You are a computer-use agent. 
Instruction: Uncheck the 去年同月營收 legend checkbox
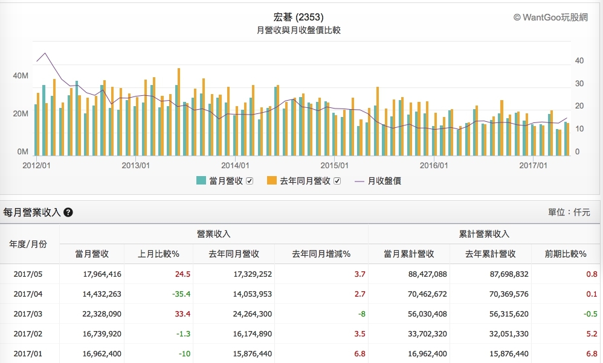point(337,181)
